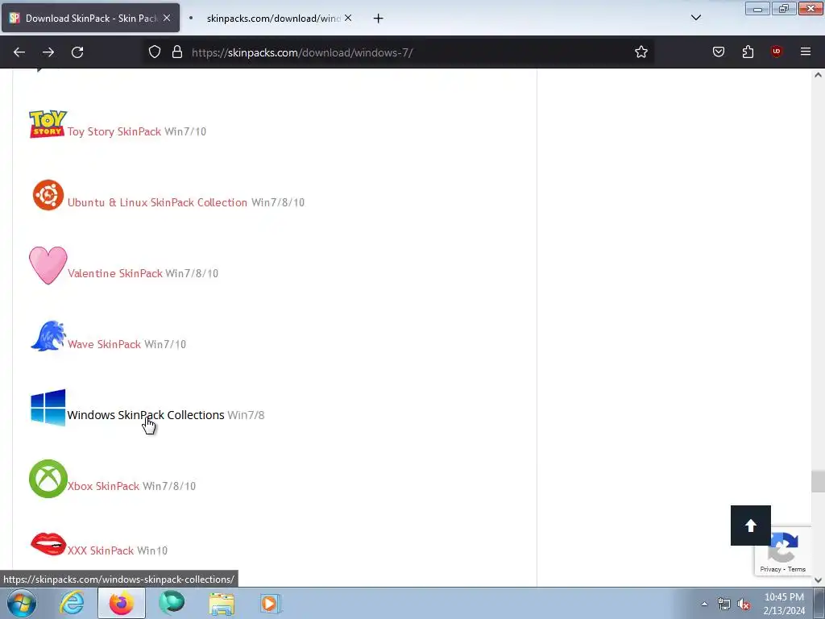Click the scrollbar up arrow
This screenshot has height=619, width=825.
point(818,75)
